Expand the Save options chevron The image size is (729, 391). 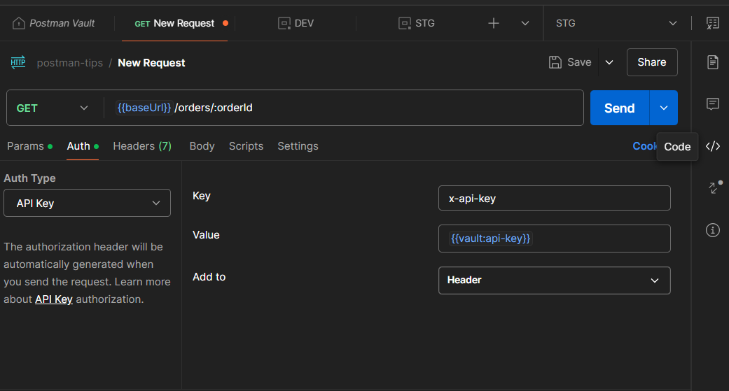click(609, 62)
